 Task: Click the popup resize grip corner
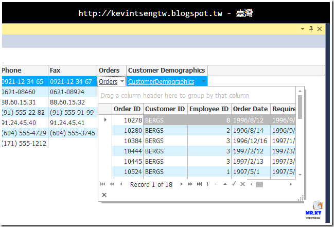pos(301,198)
